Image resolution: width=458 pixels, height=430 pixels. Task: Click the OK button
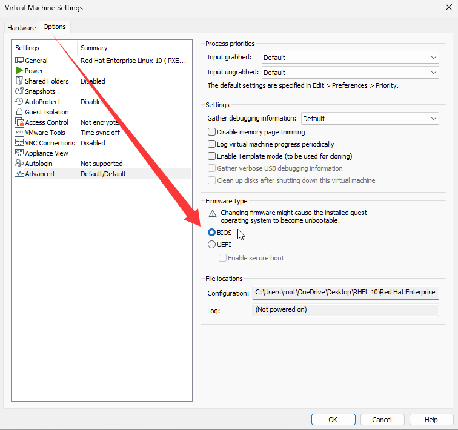click(333, 420)
